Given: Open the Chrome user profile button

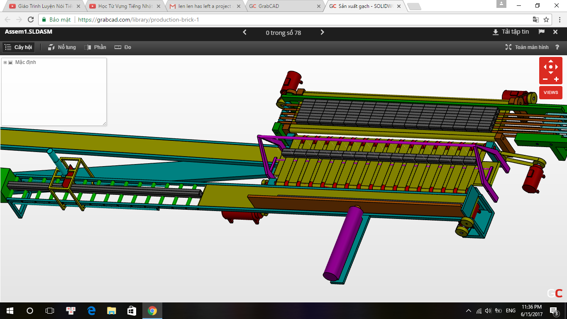Looking at the screenshot, I should click(x=501, y=4).
